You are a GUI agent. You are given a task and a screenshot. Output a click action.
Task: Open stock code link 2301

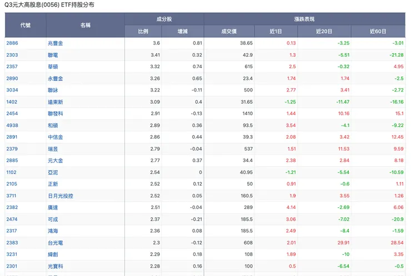coord(12,266)
